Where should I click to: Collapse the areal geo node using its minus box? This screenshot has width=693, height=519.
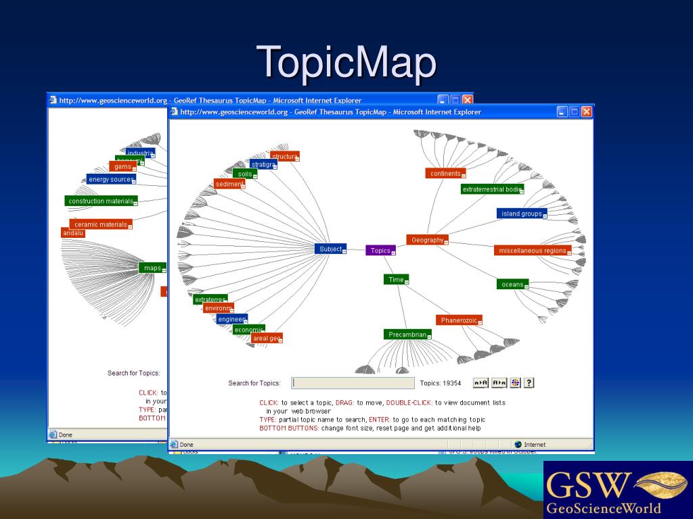(x=280, y=341)
